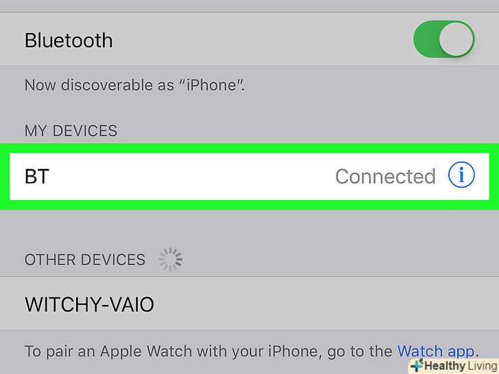Open the Watch app link
The width and height of the screenshot is (499, 374).
pos(436,351)
